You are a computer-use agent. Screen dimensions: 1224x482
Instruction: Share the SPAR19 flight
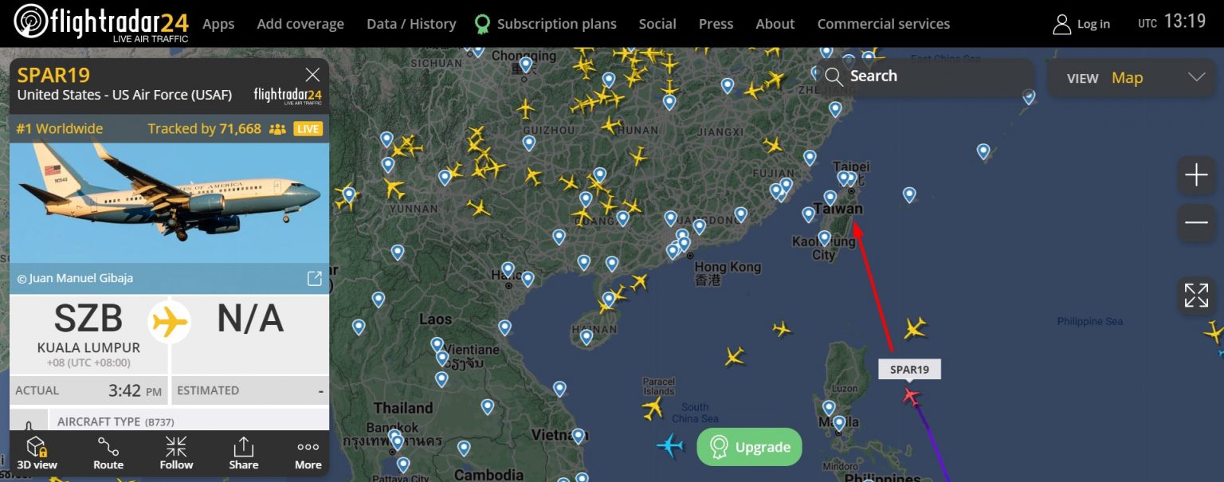coord(243,453)
